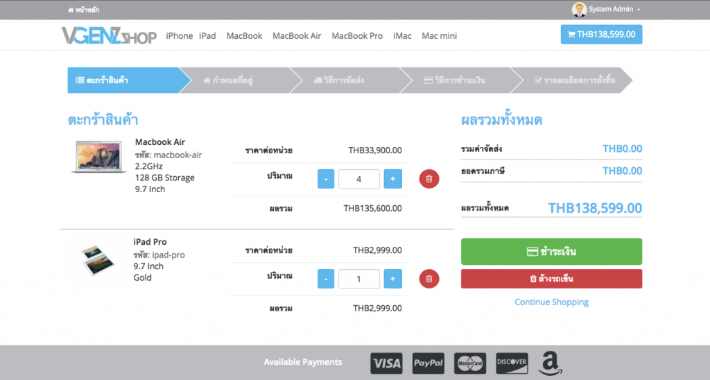This screenshot has width=710, height=380.
Task: Open the MacBook Air category
Action: [x=297, y=36]
